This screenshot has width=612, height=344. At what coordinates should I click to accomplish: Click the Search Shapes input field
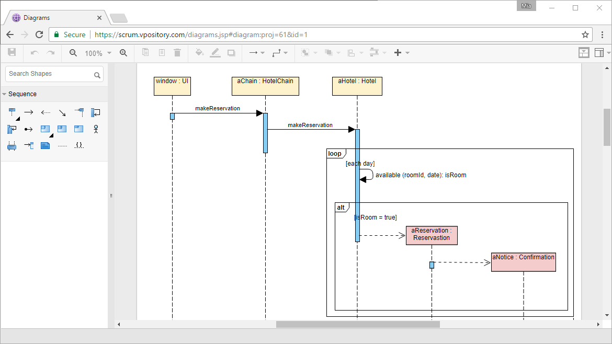click(x=54, y=74)
